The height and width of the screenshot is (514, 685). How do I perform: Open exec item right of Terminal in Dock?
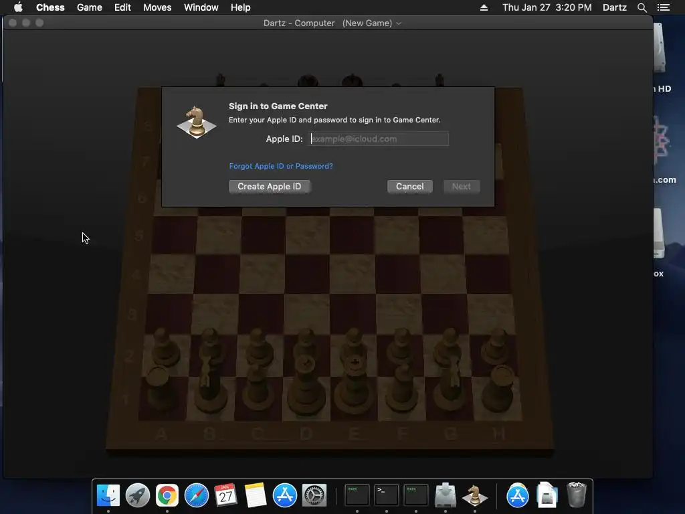click(x=416, y=495)
